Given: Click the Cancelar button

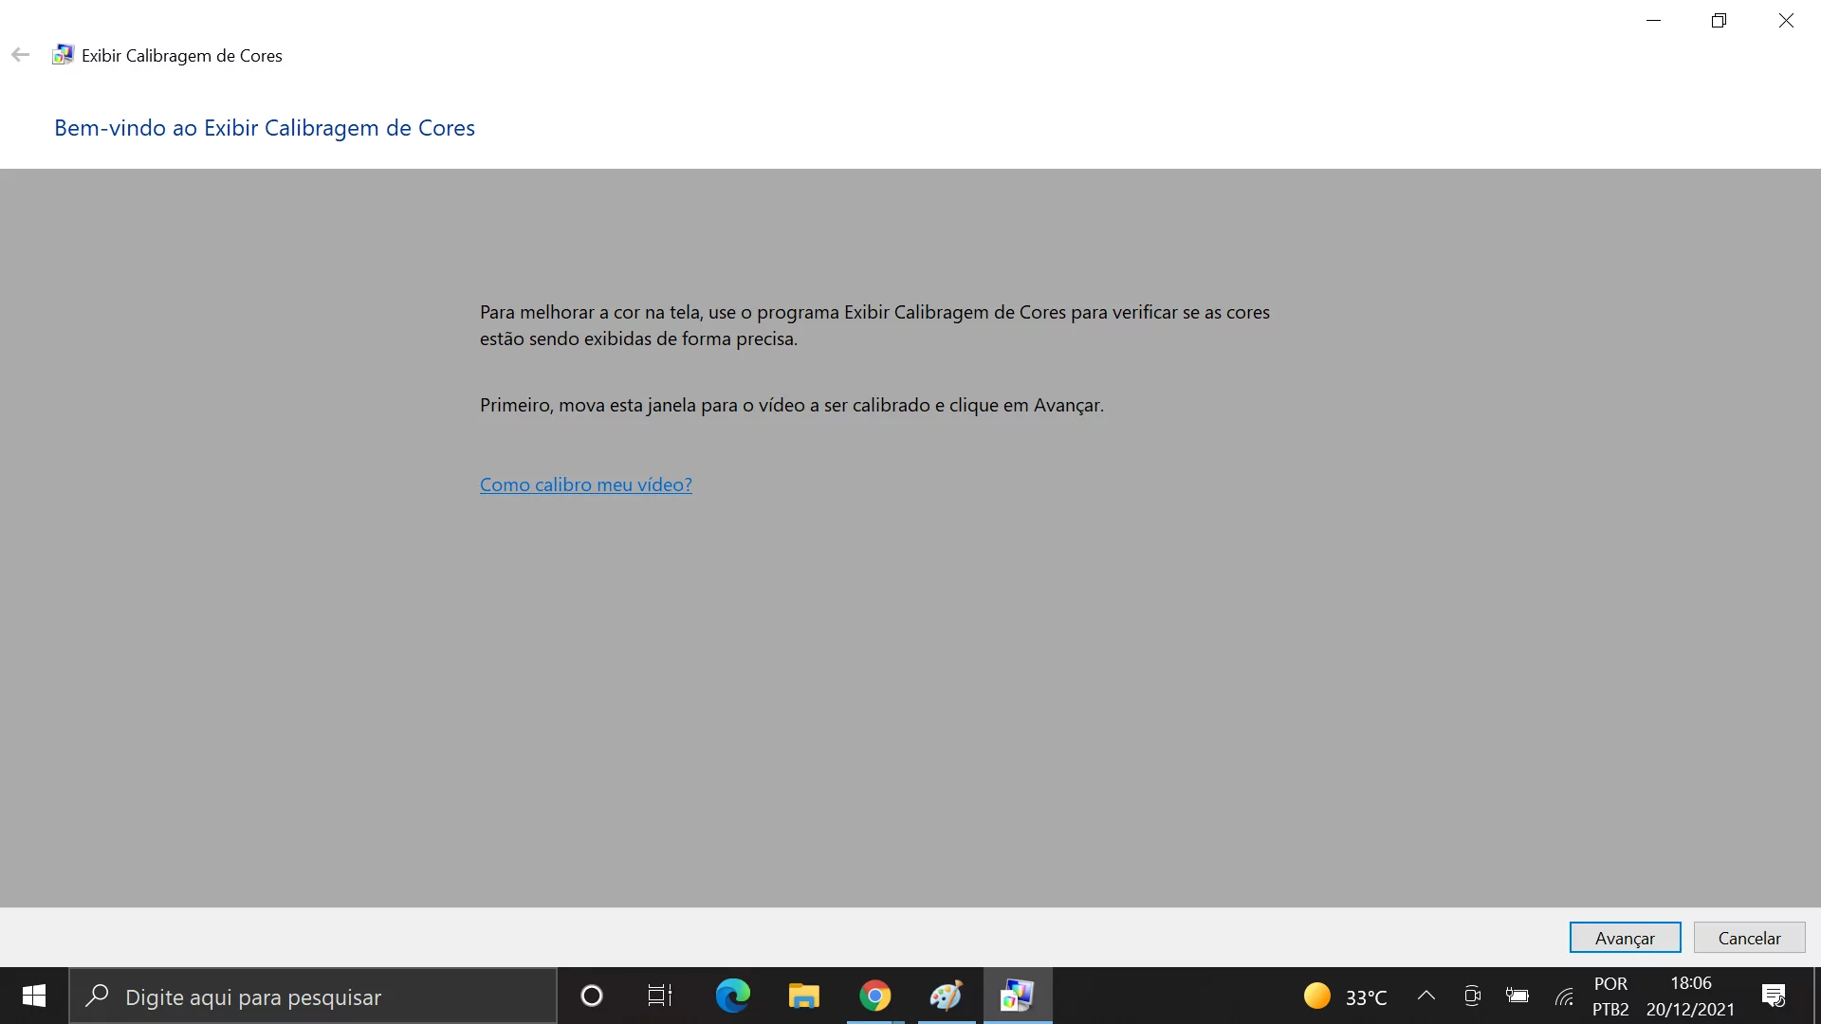Looking at the screenshot, I should (1749, 938).
